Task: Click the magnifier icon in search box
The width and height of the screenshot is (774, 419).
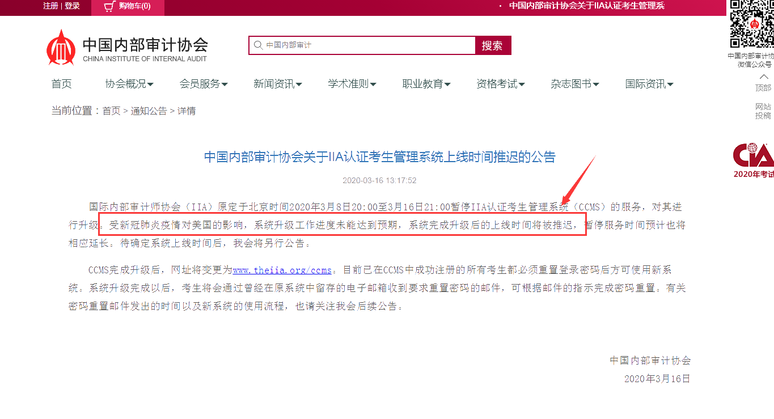Action: [x=259, y=45]
